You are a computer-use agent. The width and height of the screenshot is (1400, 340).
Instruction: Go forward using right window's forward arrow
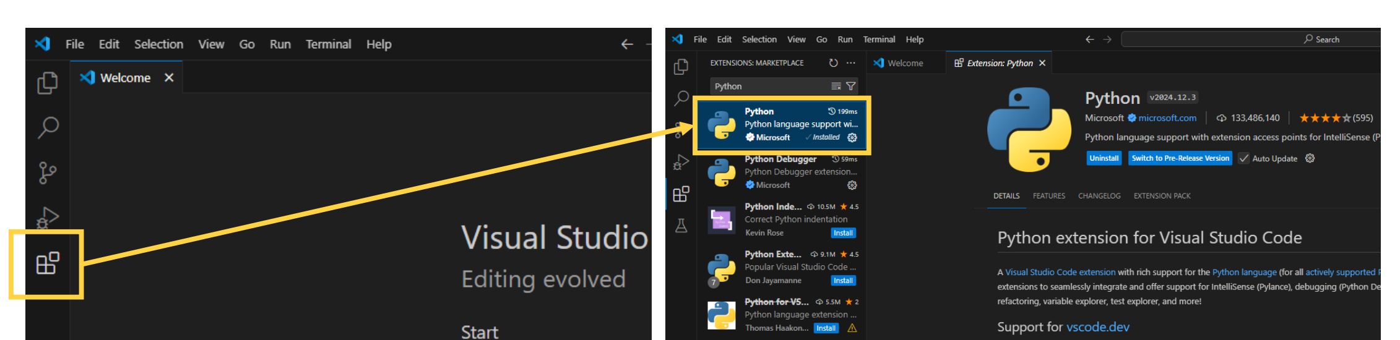tap(1107, 39)
